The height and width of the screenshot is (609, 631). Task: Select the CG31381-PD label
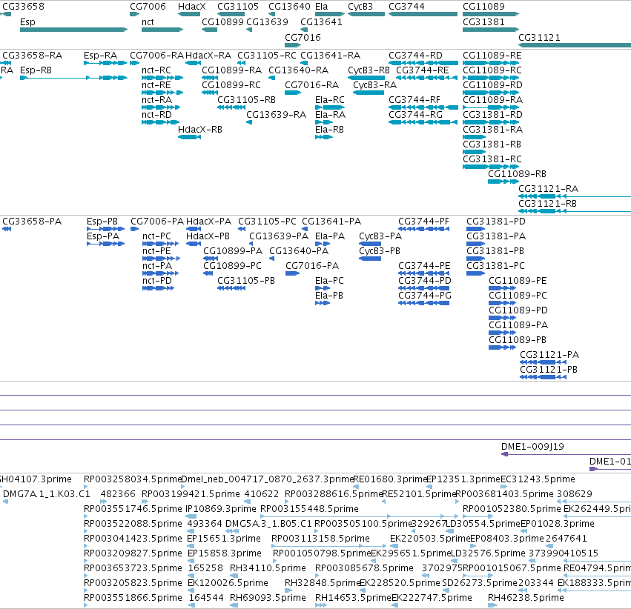(496, 222)
